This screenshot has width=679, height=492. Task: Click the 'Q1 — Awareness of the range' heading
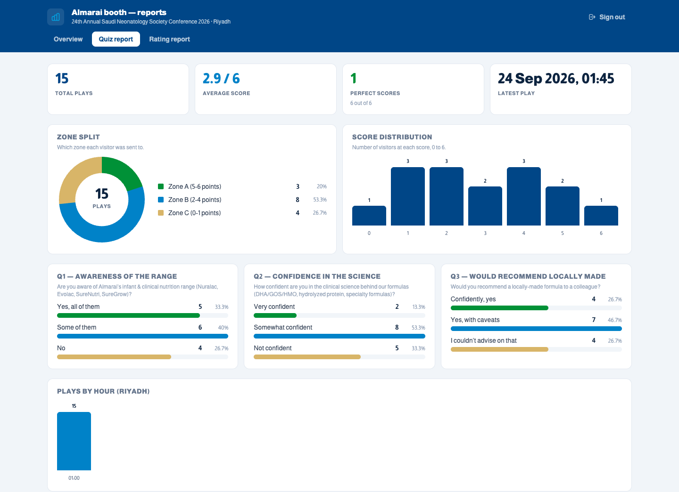pos(117,276)
